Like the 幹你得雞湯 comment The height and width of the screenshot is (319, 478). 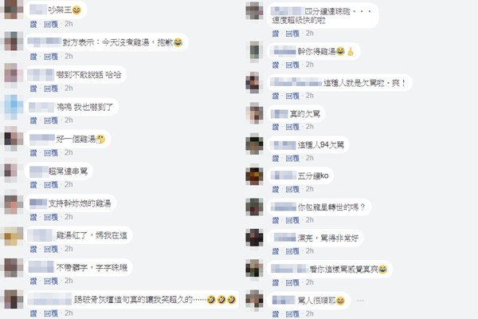pos(276,65)
